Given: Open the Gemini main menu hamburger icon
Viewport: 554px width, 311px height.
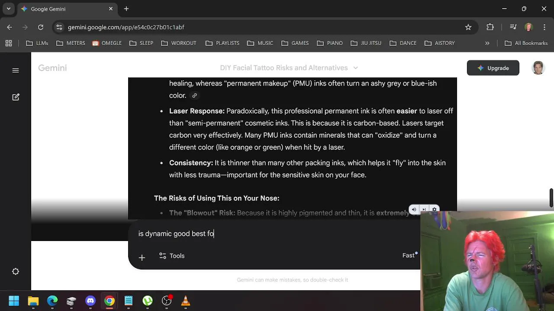Looking at the screenshot, I should point(16,70).
